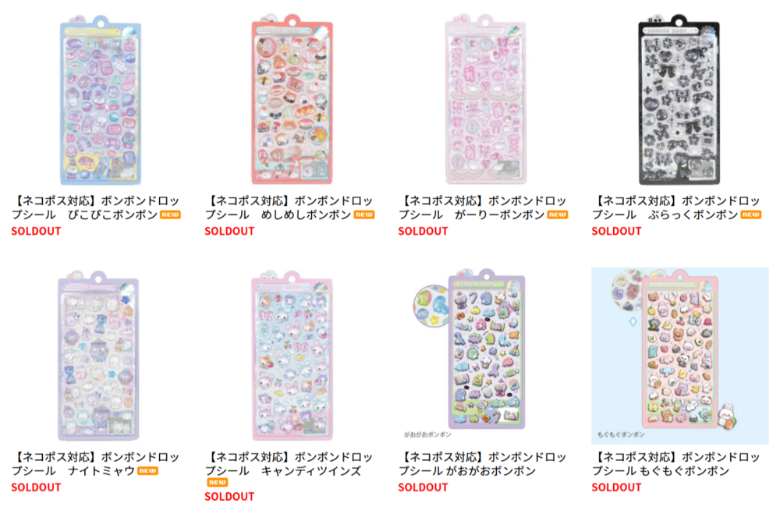
Task: Click the NEW badge beside ぴこぴこボンボン
Action: [x=170, y=215]
